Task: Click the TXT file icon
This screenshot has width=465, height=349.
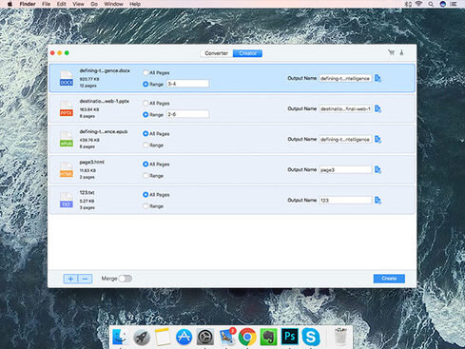Action: (67, 200)
